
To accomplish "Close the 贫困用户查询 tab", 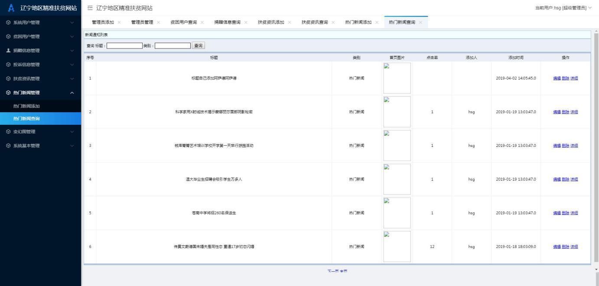I will pyautogui.click(x=202, y=23).
